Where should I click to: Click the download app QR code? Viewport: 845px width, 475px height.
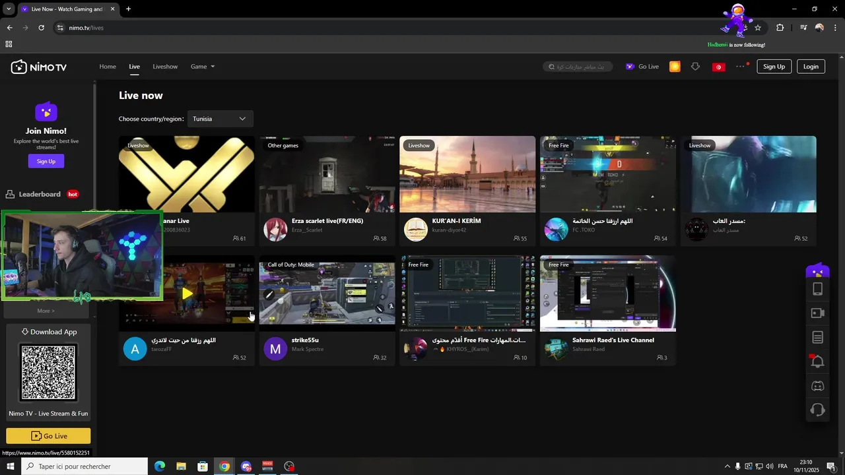click(x=48, y=373)
